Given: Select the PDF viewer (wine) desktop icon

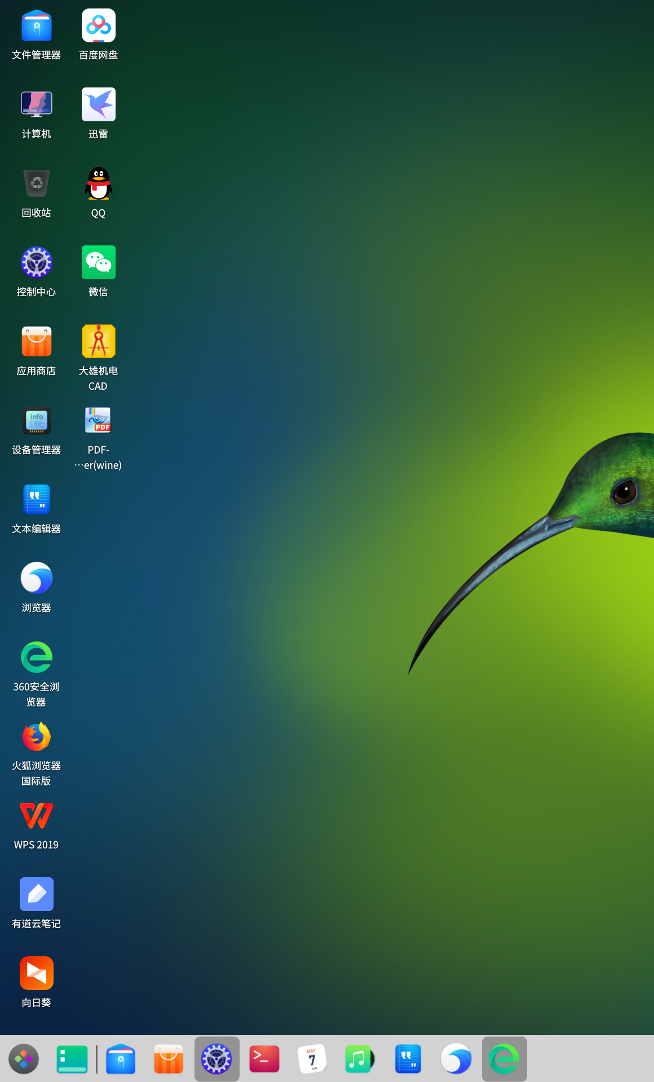Looking at the screenshot, I should (x=98, y=420).
